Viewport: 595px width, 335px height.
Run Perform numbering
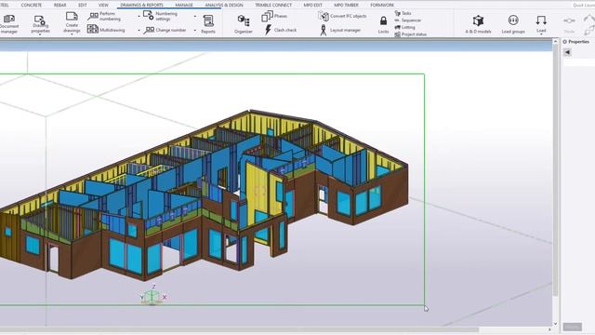pyautogui.click(x=104, y=16)
